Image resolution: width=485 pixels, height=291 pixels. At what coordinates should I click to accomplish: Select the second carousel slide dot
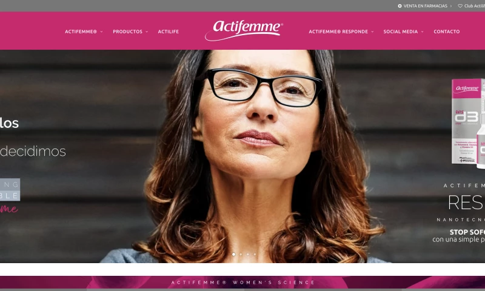[241, 254]
